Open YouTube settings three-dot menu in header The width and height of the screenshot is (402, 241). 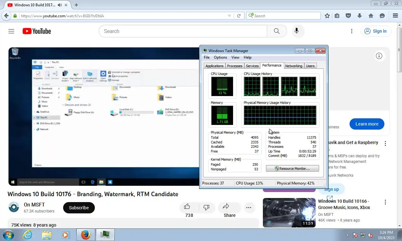pyautogui.click(x=352, y=31)
